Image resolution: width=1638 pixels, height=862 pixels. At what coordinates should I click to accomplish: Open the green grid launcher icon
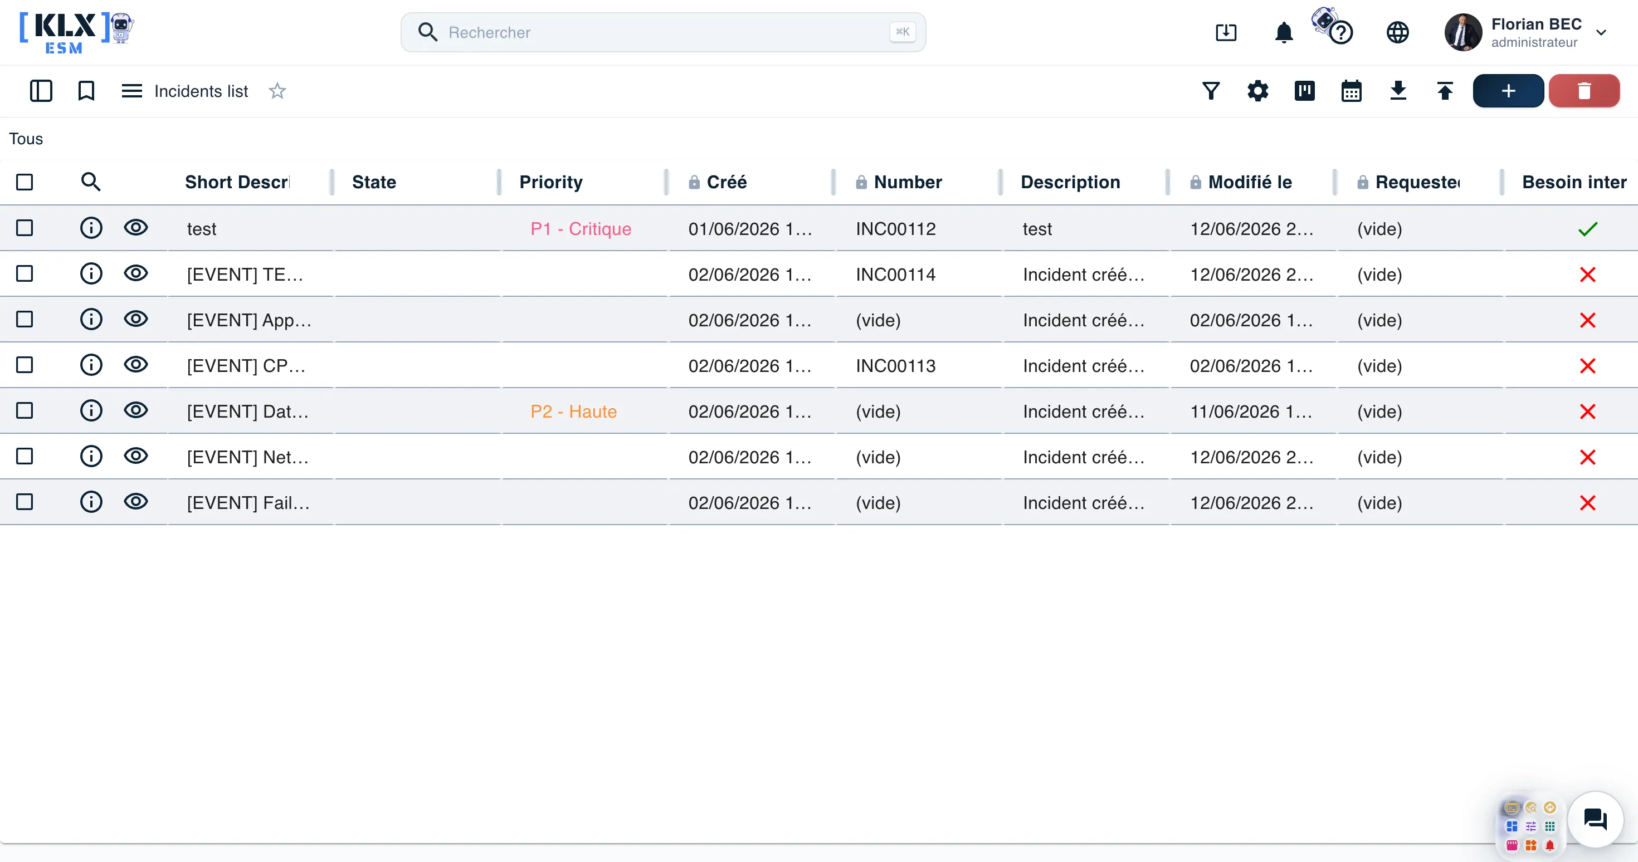[x=1549, y=826]
